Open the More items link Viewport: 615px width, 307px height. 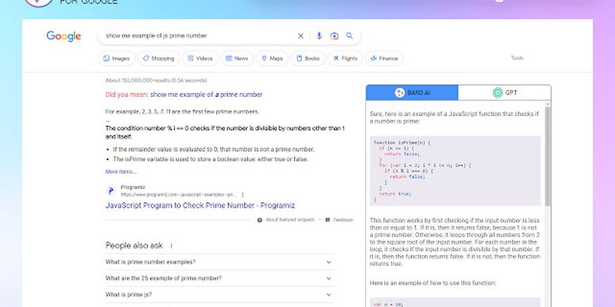[121, 171]
